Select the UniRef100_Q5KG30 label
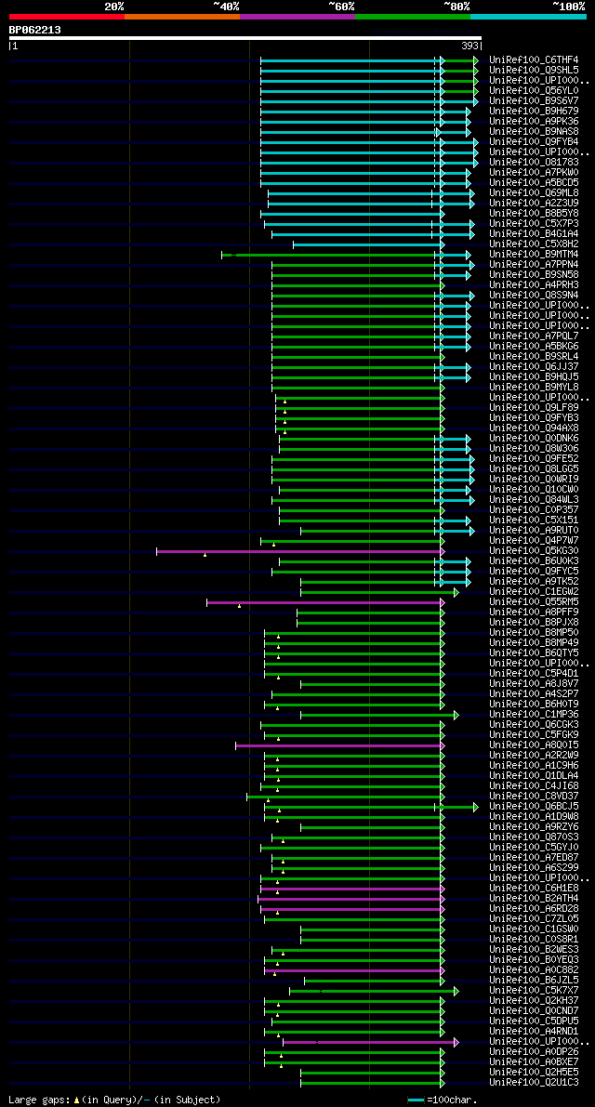 (x=534, y=551)
